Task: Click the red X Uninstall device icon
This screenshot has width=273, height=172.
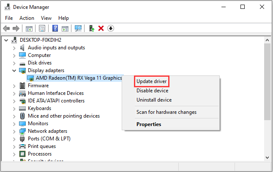Action: point(101,28)
